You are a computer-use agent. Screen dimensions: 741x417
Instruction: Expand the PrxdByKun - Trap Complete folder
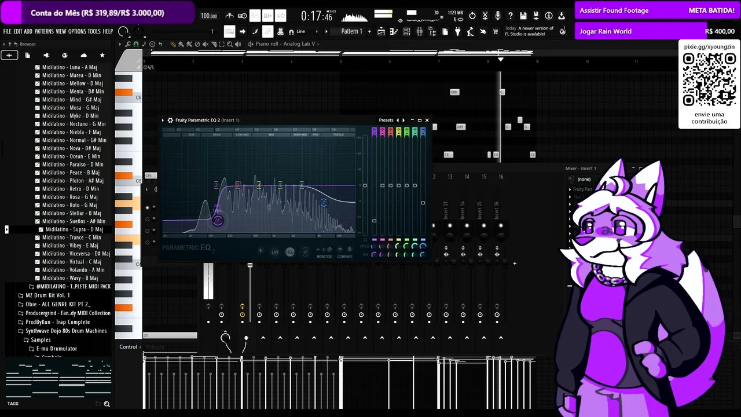pyautogui.click(x=54, y=322)
